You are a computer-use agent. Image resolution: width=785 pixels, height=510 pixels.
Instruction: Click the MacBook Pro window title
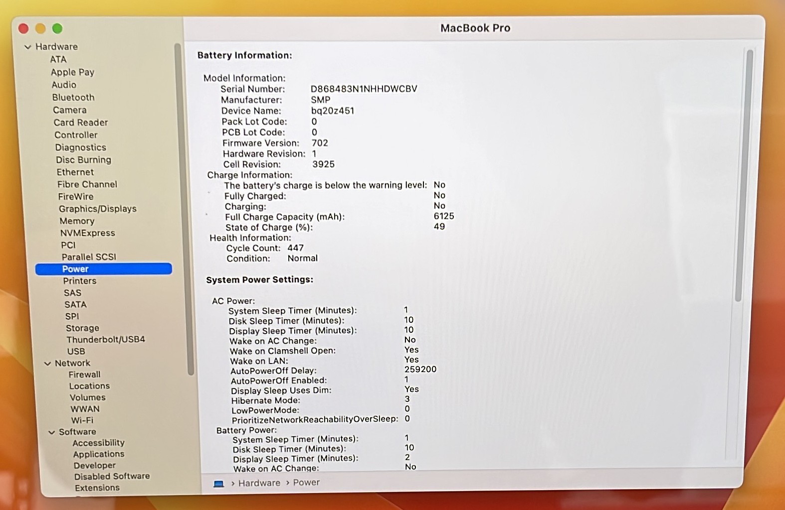coord(475,28)
